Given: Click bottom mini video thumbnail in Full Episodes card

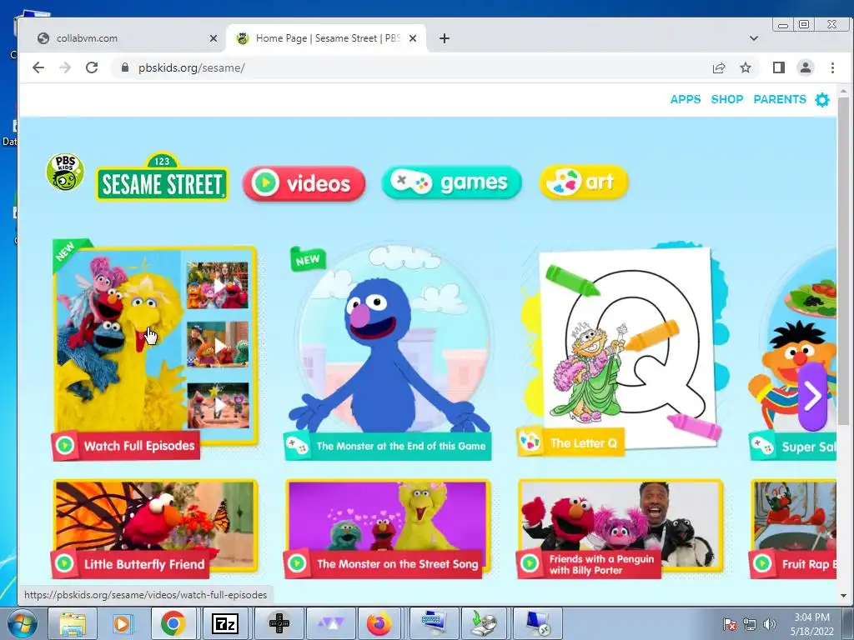Looking at the screenshot, I should pos(218,405).
